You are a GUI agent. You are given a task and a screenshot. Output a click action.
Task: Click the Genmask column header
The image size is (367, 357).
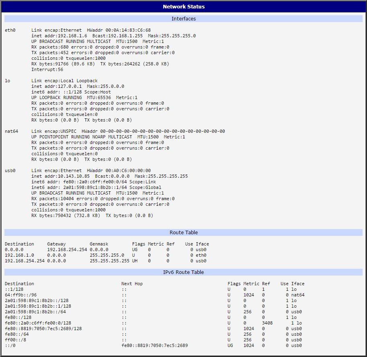point(99,244)
